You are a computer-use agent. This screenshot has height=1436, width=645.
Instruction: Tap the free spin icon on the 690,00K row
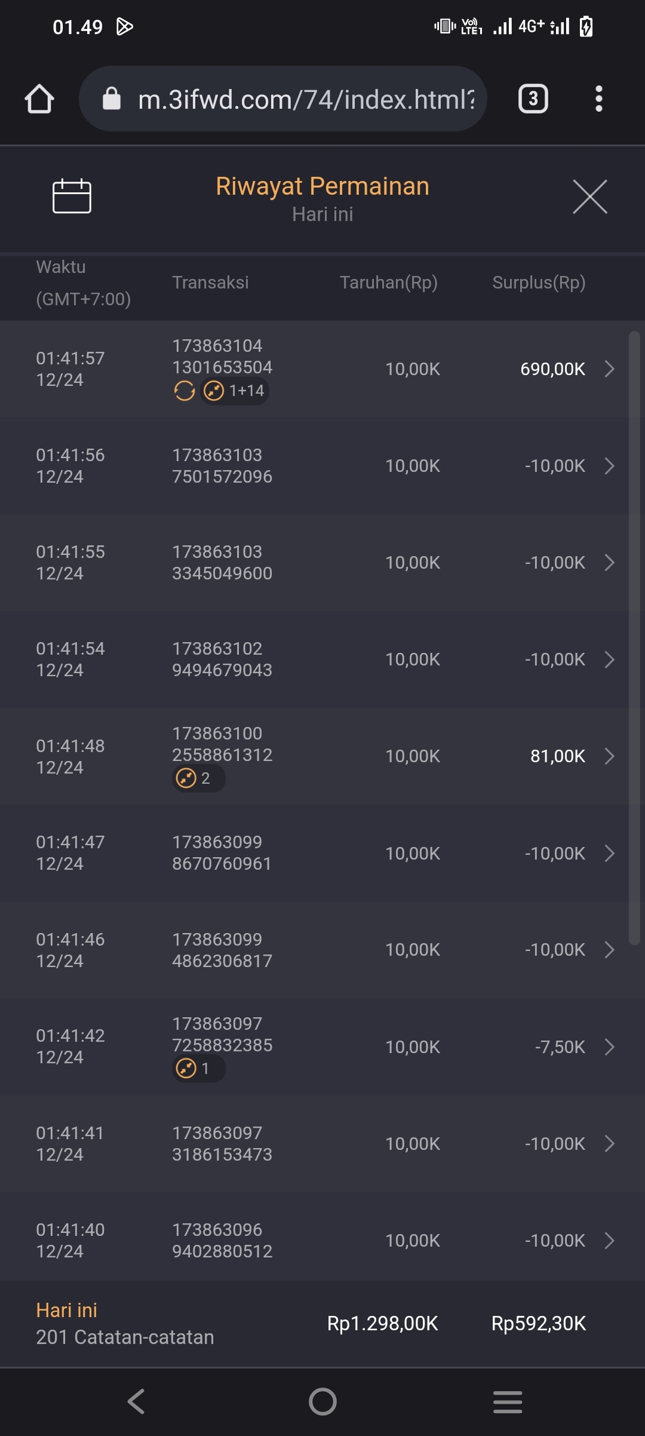(184, 391)
